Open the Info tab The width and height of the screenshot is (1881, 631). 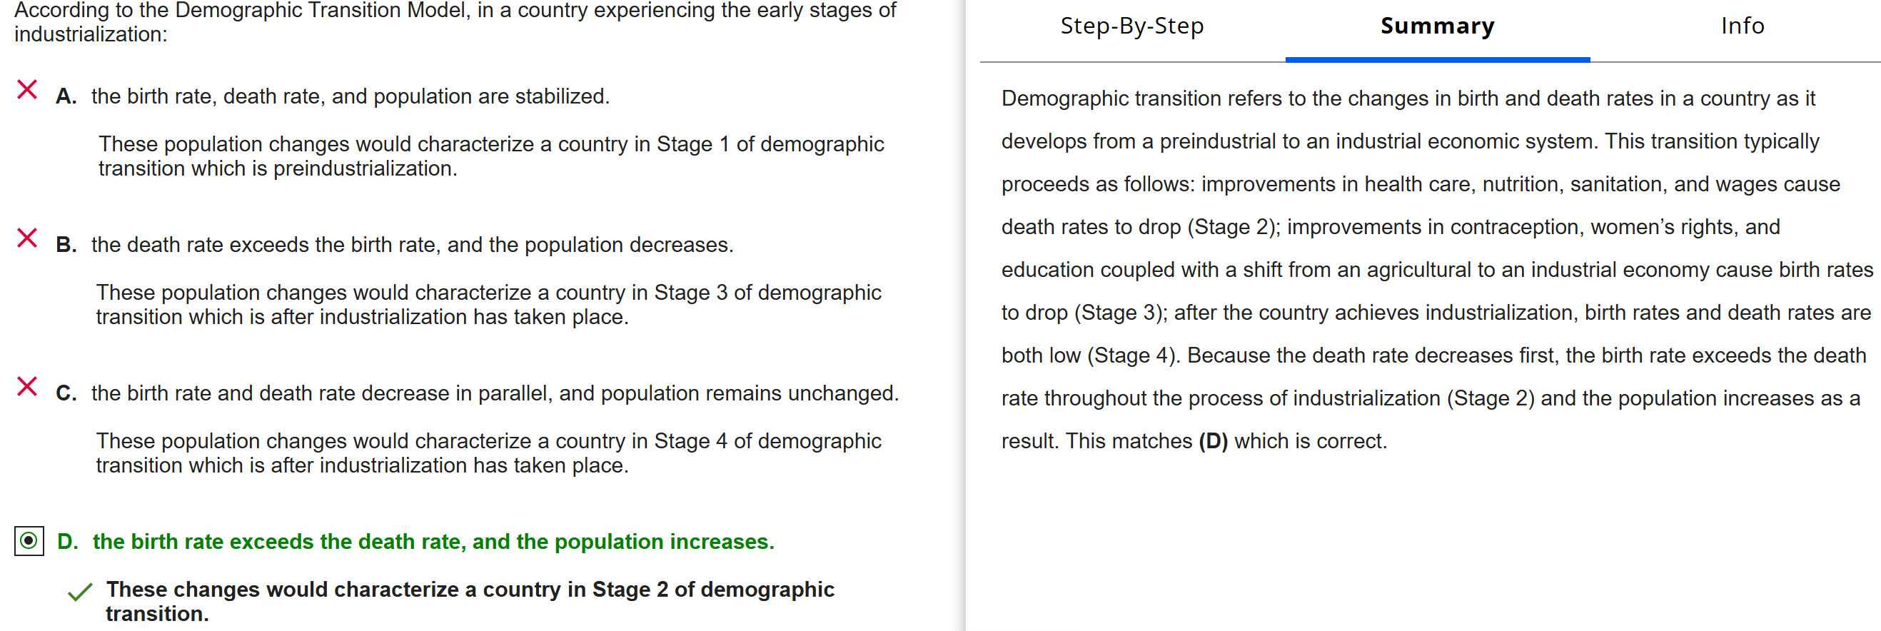[x=1742, y=26]
